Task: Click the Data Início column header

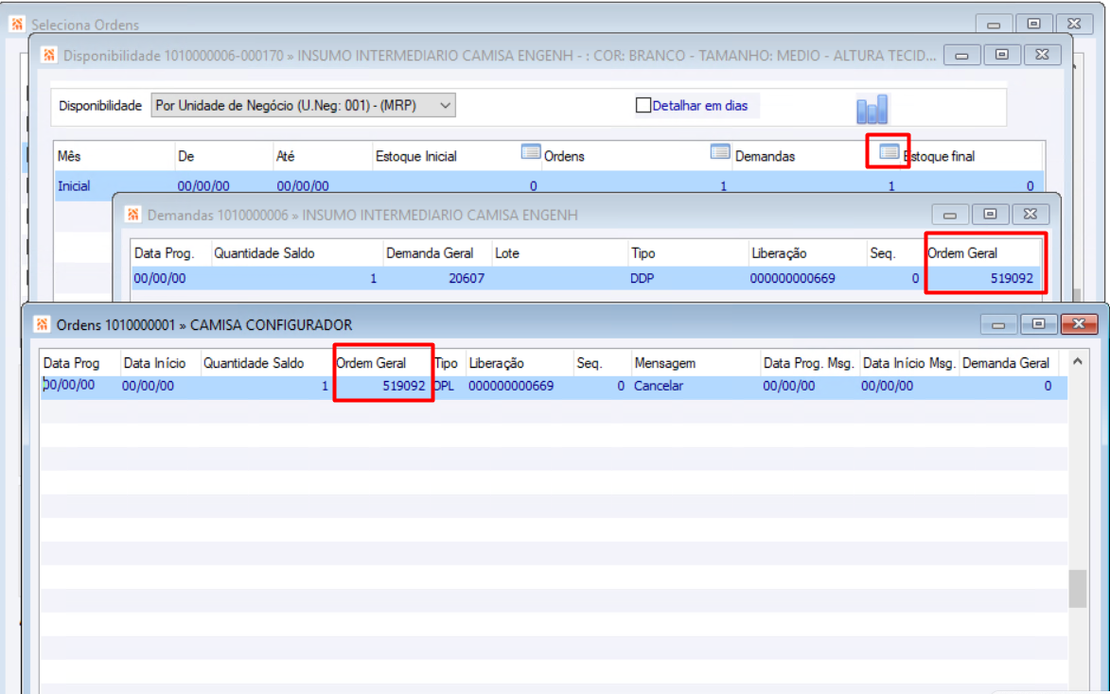Action: pos(154,363)
